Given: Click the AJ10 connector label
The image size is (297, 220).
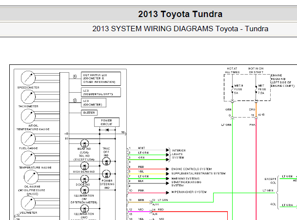Looking at the screenshot, I should pyautogui.click(x=261, y=115).
